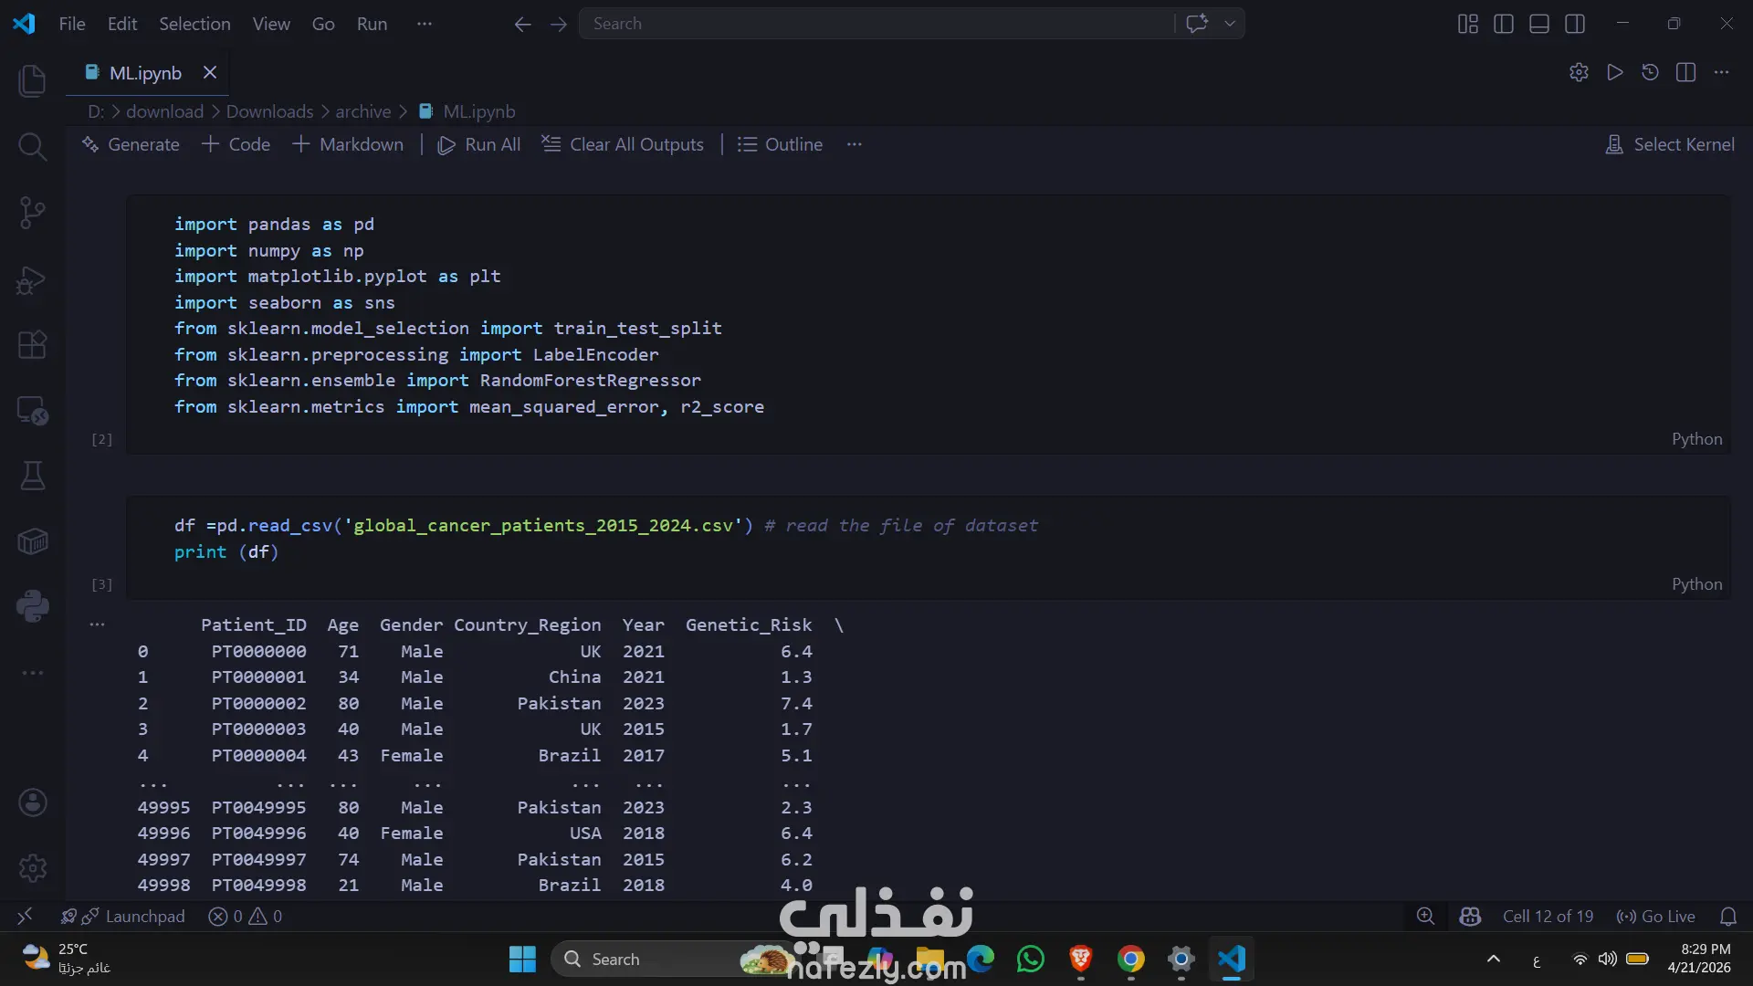The height and width of the screenshot is (986, 1753).
Task: Open the Explorer view in activity bar
Action: (x=32, y=80)
